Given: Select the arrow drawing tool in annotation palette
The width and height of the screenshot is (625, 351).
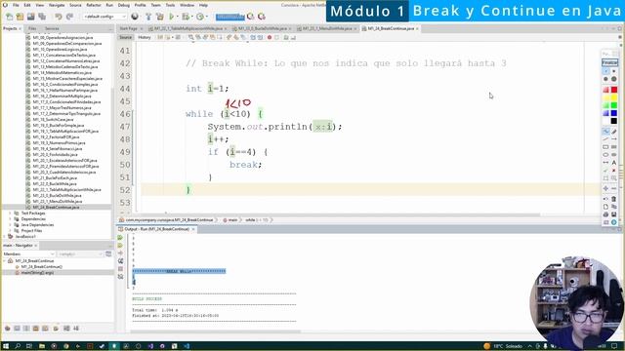Looking at the screenshot, I should pyautogui.click(x=614, y=138).
